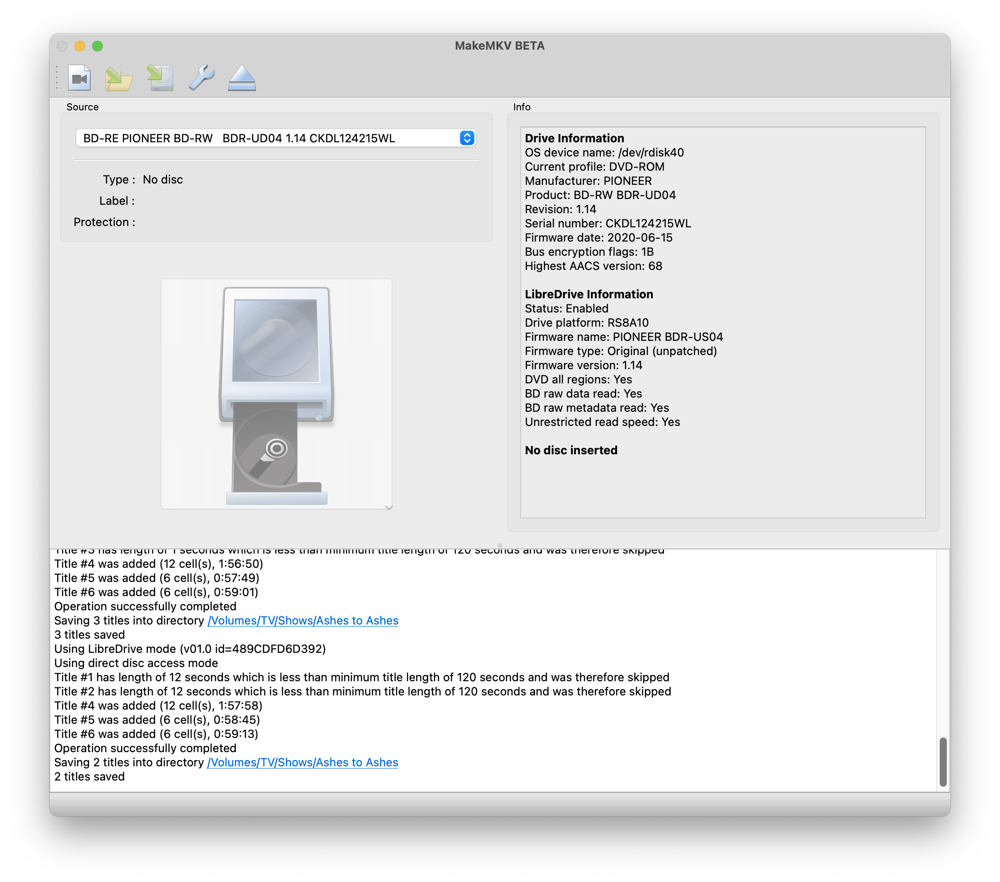Screen dimensions: 1000x882
Task: Select the Backup disc tool
Action: 160,78
